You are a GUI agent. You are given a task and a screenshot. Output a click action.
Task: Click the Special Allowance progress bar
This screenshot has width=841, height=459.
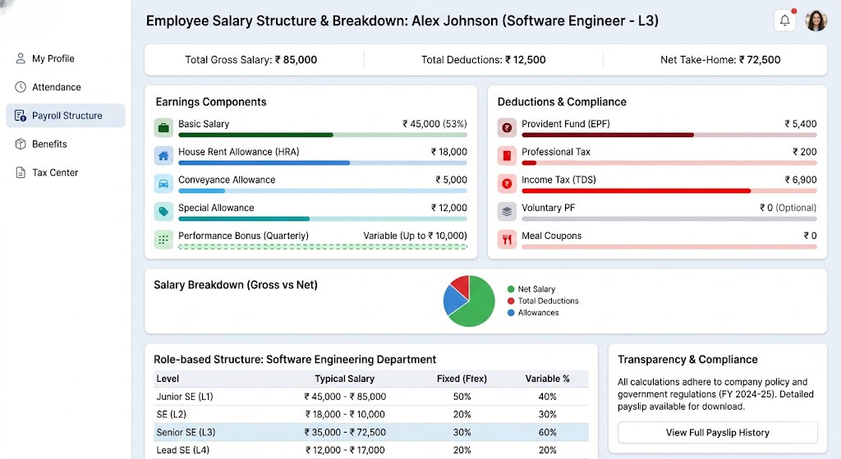click(322, 218)
